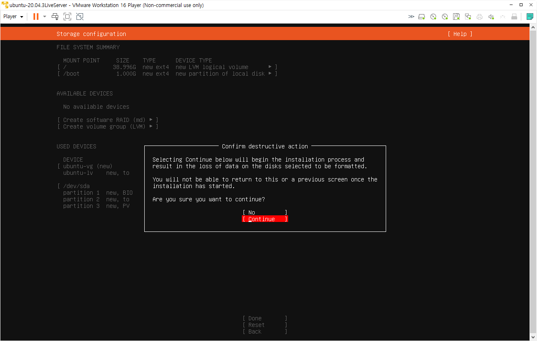
Task: Select partition 1 row under /dev/sda
Action: 98,193
